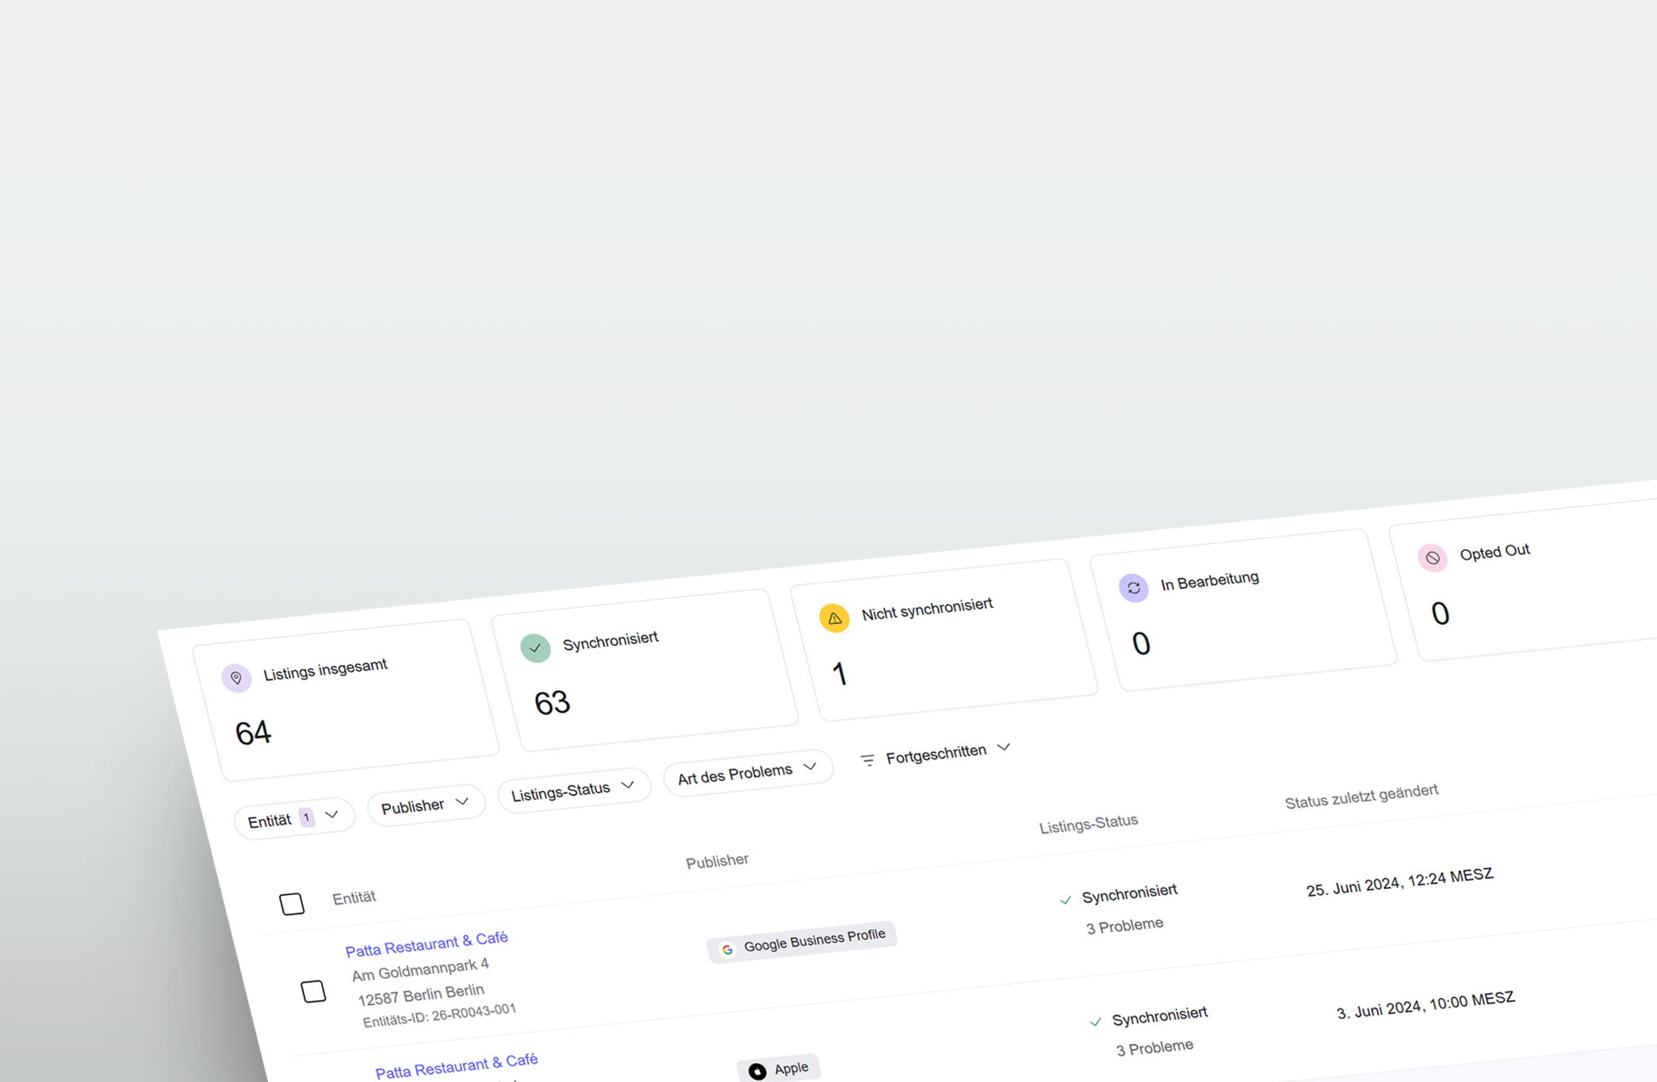Image resolution: width=1657 pixels, height=1082 pixels.
Task: Click the Status zuletzt geändert column header
Action: click(1361, 797)
